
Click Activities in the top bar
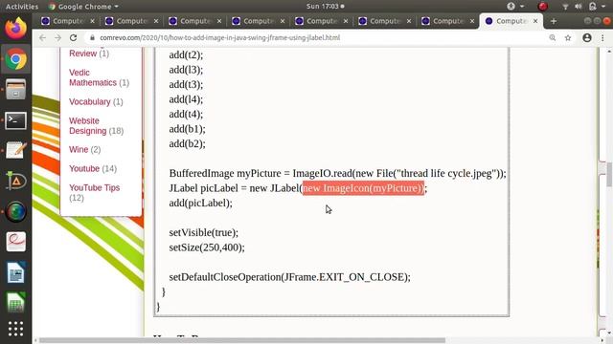coord(22,7)
